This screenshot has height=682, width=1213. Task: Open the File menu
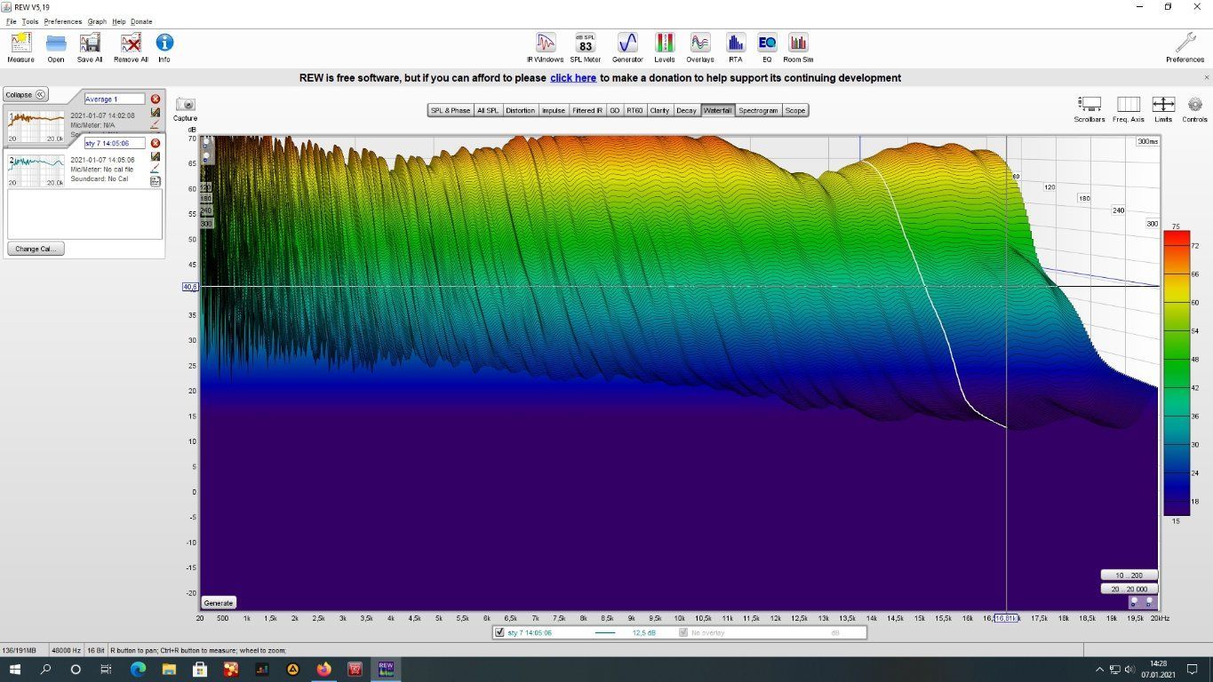[12, 21]
